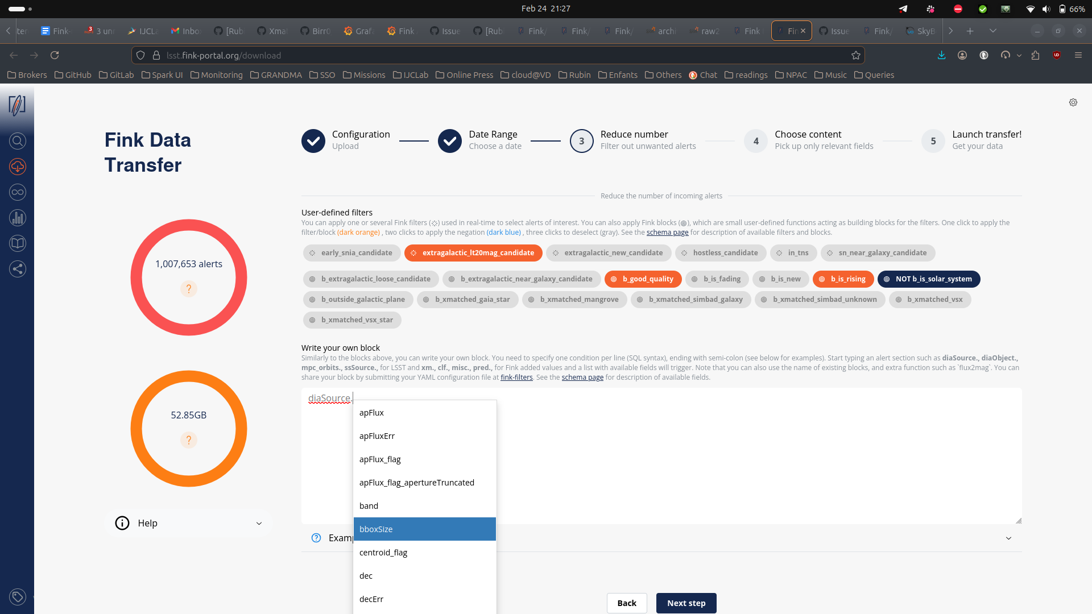The width and height of the screenshot is (1092, 614).
Task: Return to Date Range step
Action: click(x=449, y=141)
